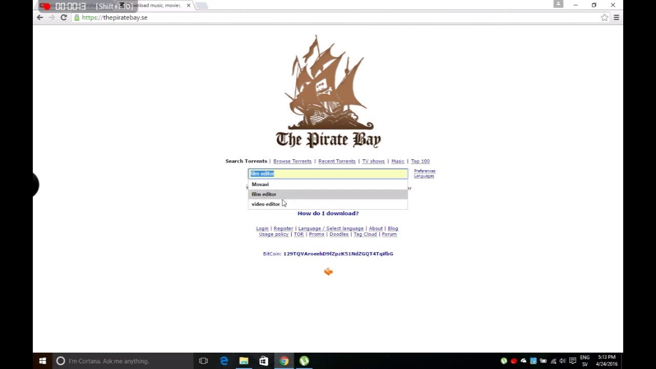
Task: Reload the page with the refresh icon
Action: pyautogui.click(x=64, y=17)
